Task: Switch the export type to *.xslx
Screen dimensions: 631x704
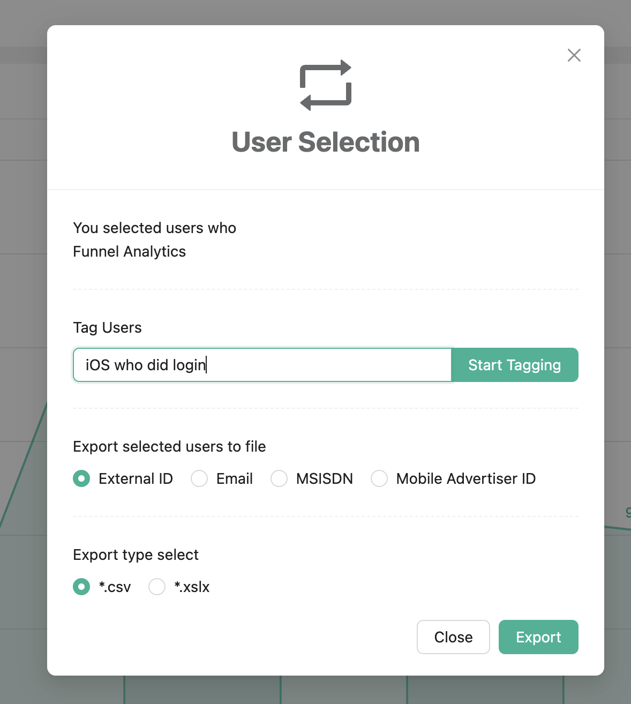Action: pos(157,587)
